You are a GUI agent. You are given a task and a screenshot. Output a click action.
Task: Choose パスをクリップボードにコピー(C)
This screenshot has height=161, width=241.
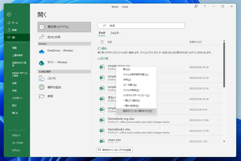click(x=136, y=95)
